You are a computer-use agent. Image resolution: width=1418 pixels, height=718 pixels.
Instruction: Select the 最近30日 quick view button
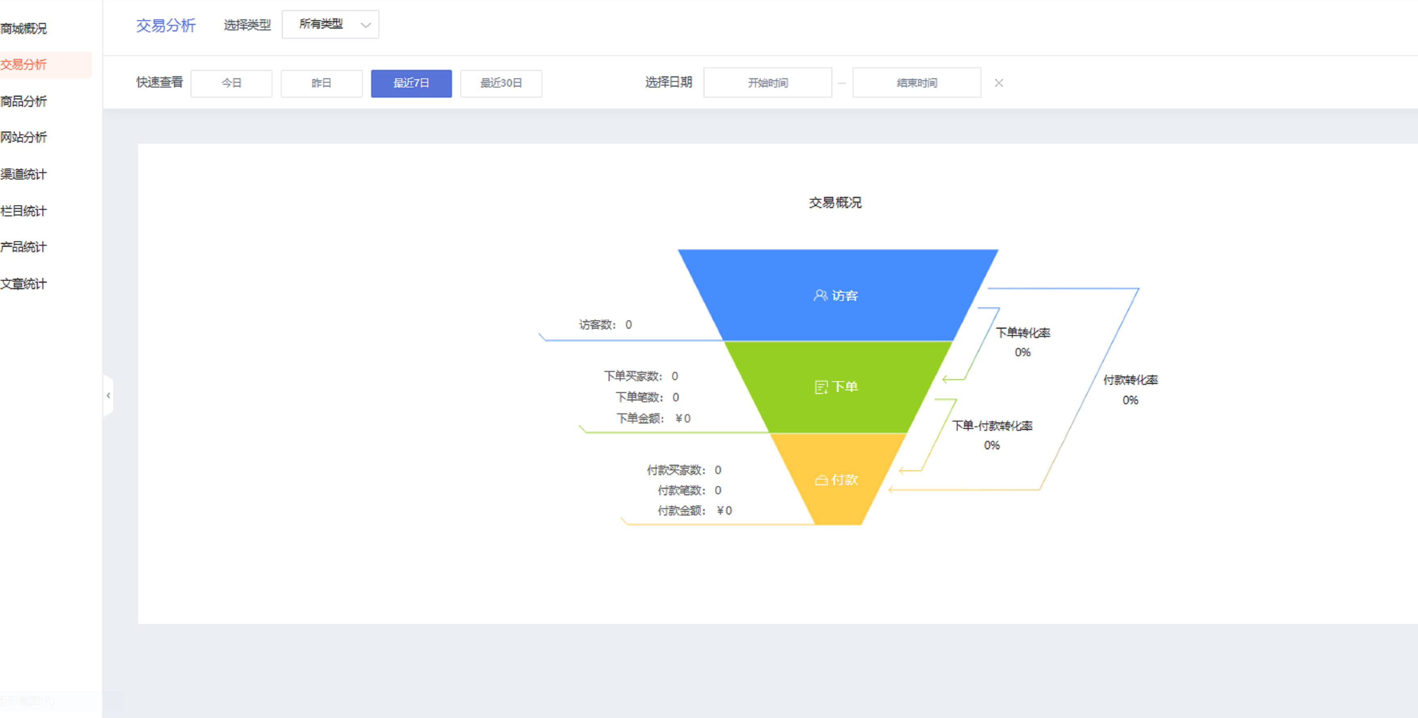(501, 83)
